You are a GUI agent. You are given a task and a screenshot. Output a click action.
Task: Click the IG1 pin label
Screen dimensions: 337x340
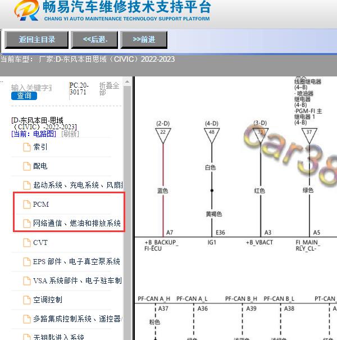212,242
